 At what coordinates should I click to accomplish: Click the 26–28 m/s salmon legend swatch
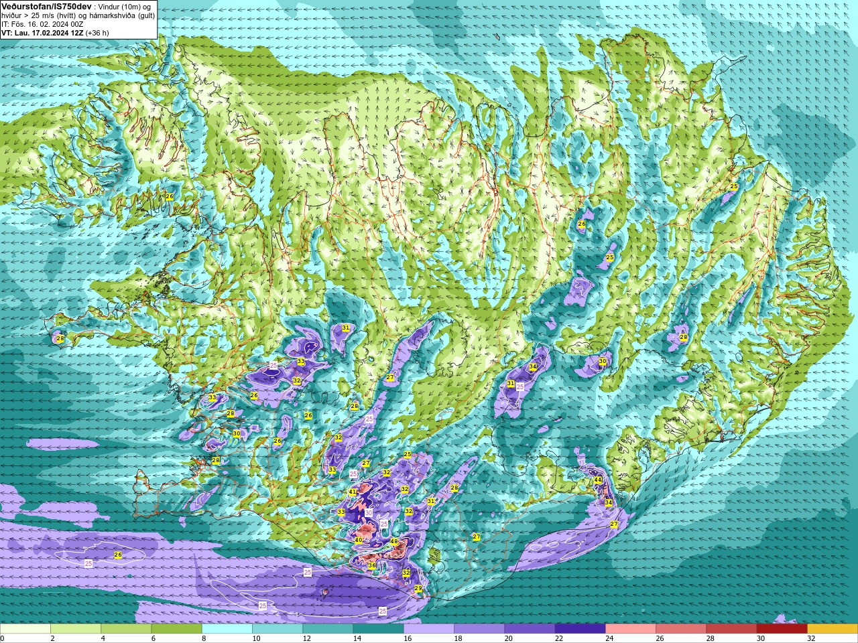pos(681,629)
